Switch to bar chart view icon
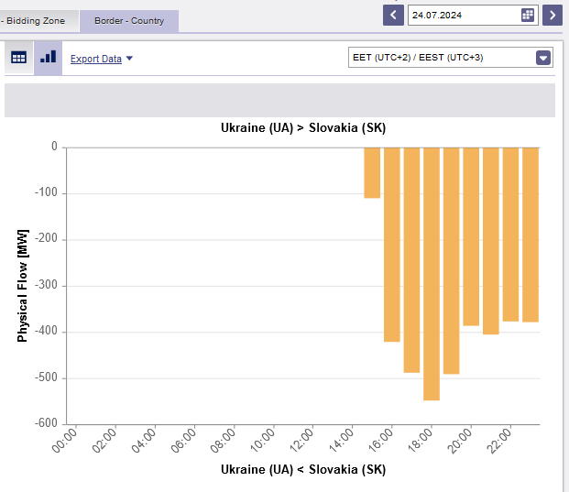Viewport: 569px width, 492px height. coord(48,57)
